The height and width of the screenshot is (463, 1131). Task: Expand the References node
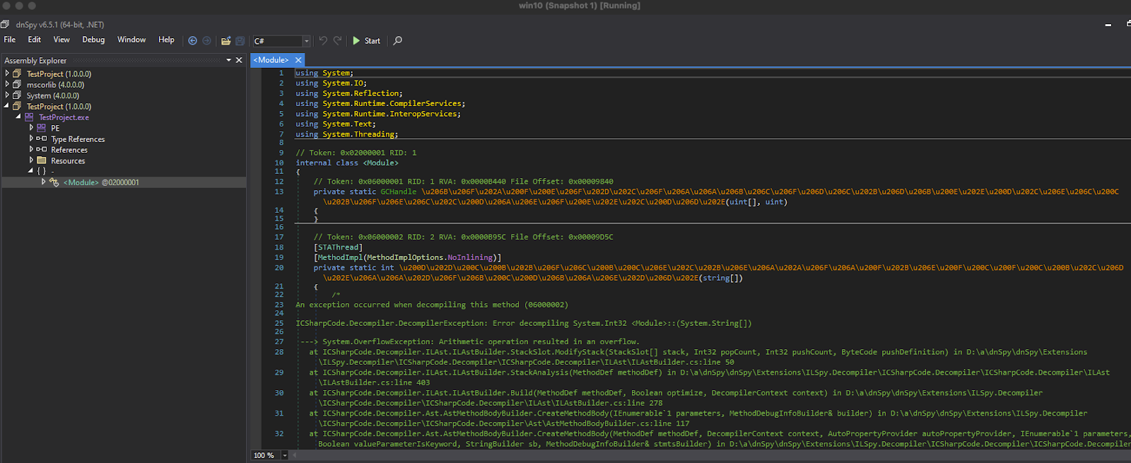coord(31,149)
